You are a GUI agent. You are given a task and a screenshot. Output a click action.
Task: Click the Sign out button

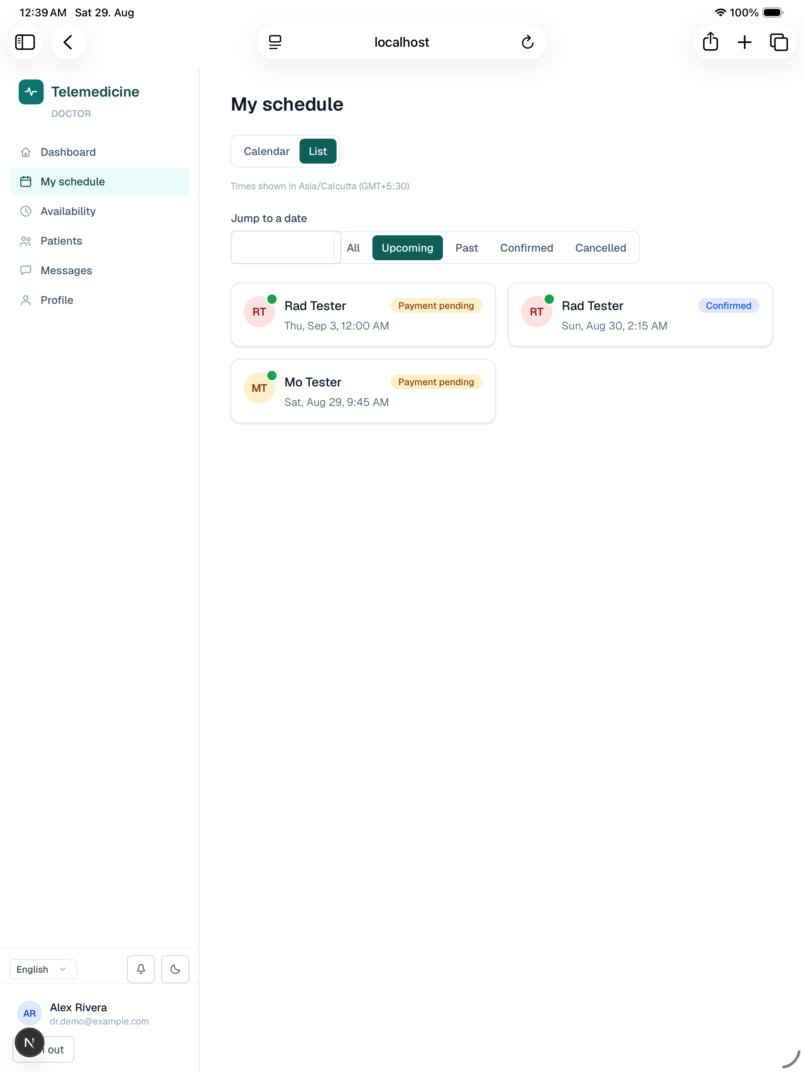[44, 1049]
